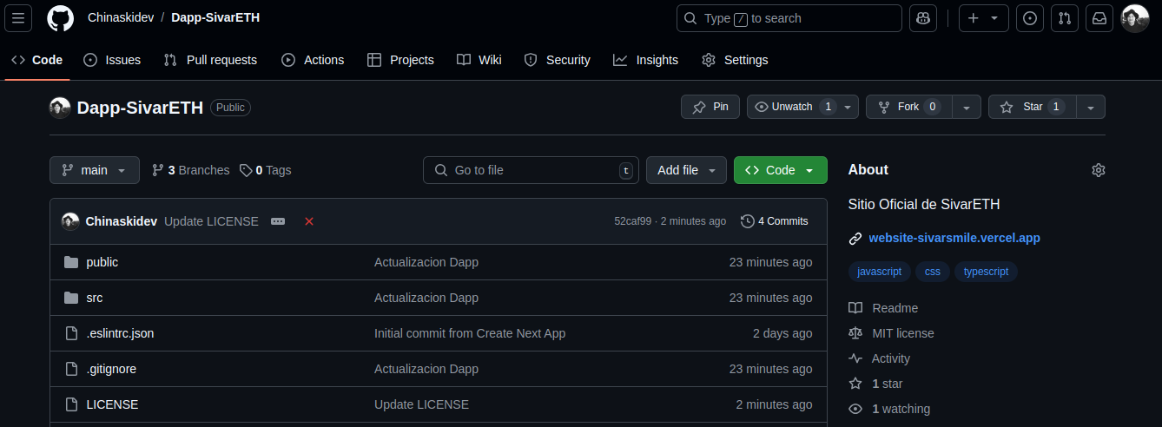Open the website-sivarsmile.vercel.app link
This screenshot has width=1162, height=427.
pos(954,238)
